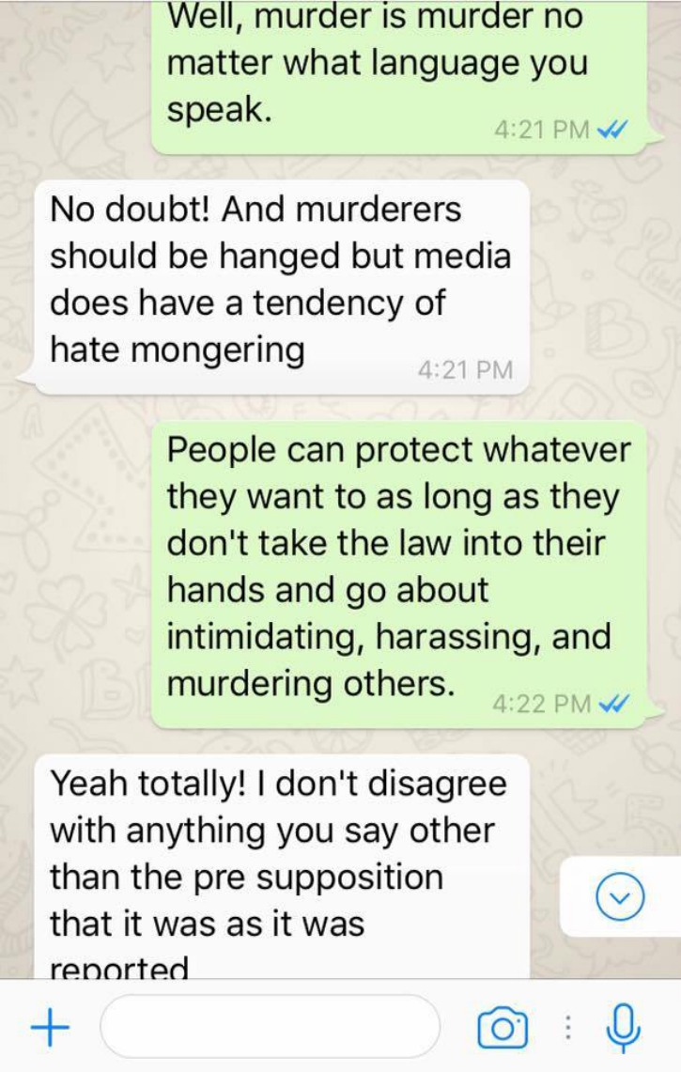The height and width of the screenshot is (1072, 681).
Task: Tap the words 'hate mongering' in message
Action: 178,350
